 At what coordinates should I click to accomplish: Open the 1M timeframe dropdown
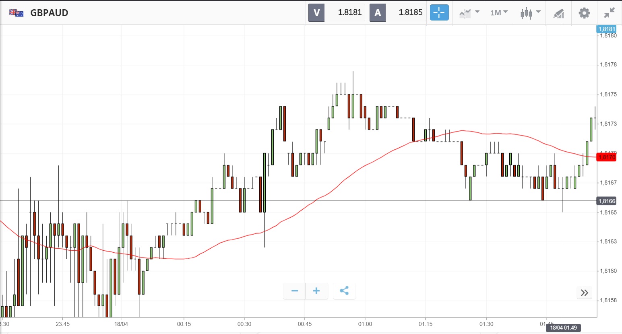pos(499,13)
